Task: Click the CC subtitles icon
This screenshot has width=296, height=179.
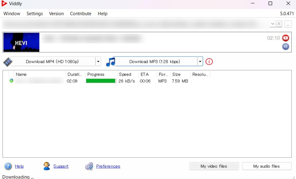Action: coord(286,46)
